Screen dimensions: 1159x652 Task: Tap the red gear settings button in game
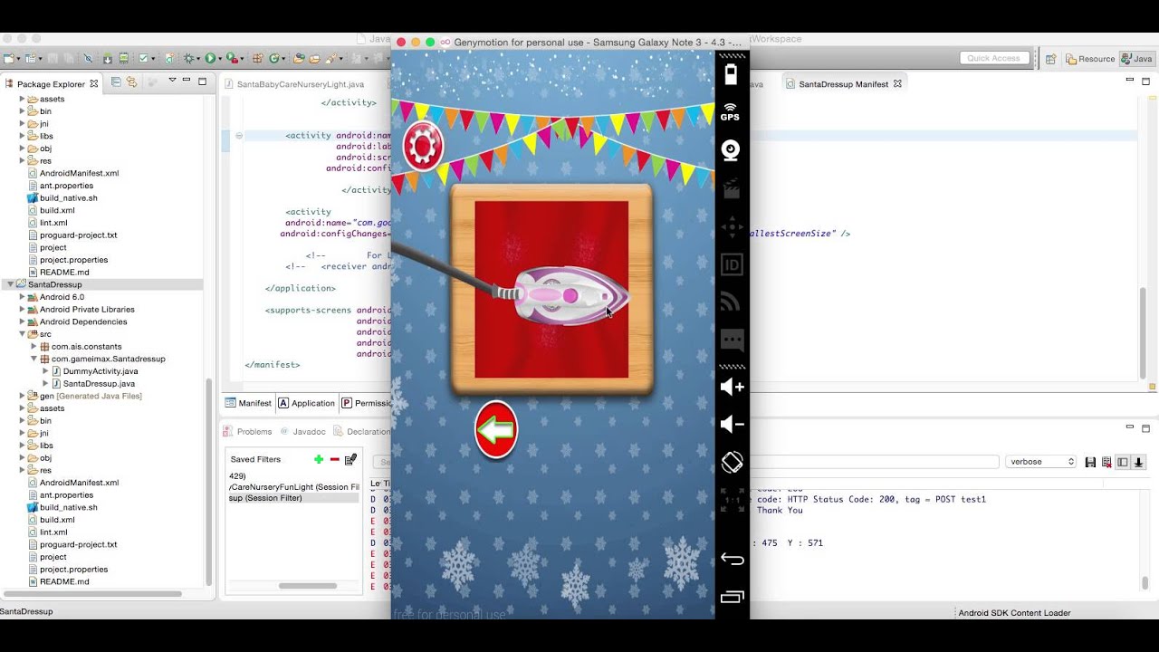[x=423, y=146]
